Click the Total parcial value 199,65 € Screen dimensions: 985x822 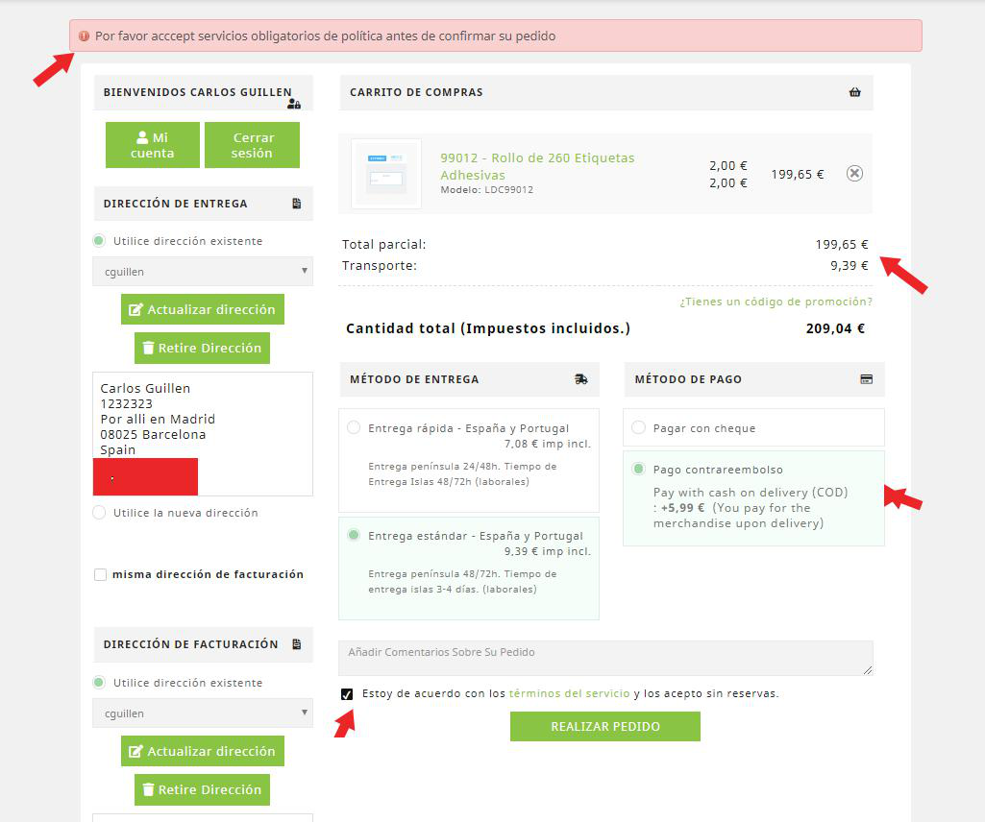click(842, 244)
